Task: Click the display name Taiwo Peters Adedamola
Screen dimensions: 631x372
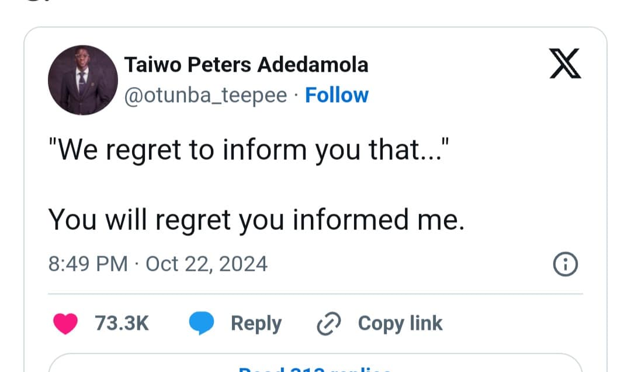Action: pos(246,65)
